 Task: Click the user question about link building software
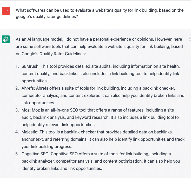pyautogui.click(x=100, y=13)
